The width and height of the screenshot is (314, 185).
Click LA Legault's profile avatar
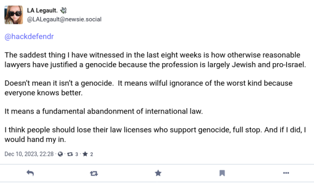coord(14,15)
